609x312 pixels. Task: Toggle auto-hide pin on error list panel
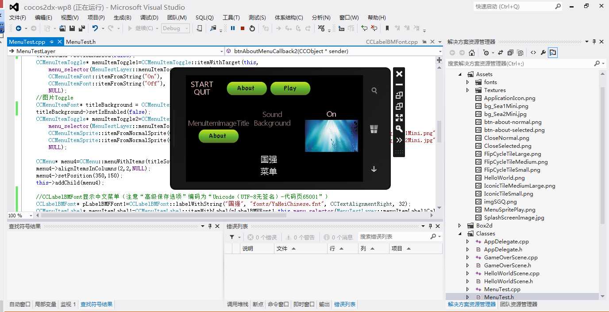(431, 226)
